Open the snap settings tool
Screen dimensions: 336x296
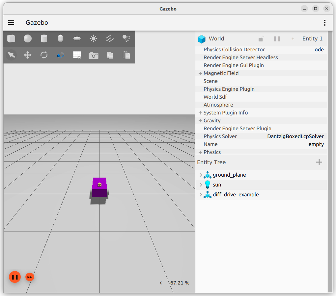[60, 55]
